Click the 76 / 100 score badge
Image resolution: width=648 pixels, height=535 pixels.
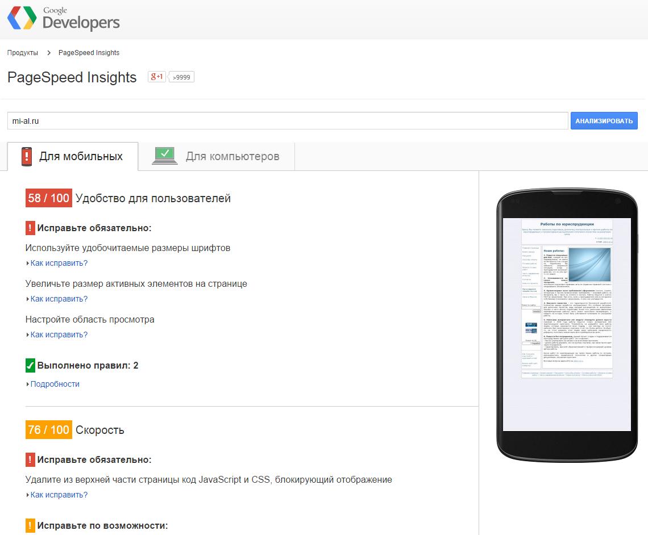tap(49, 430)
